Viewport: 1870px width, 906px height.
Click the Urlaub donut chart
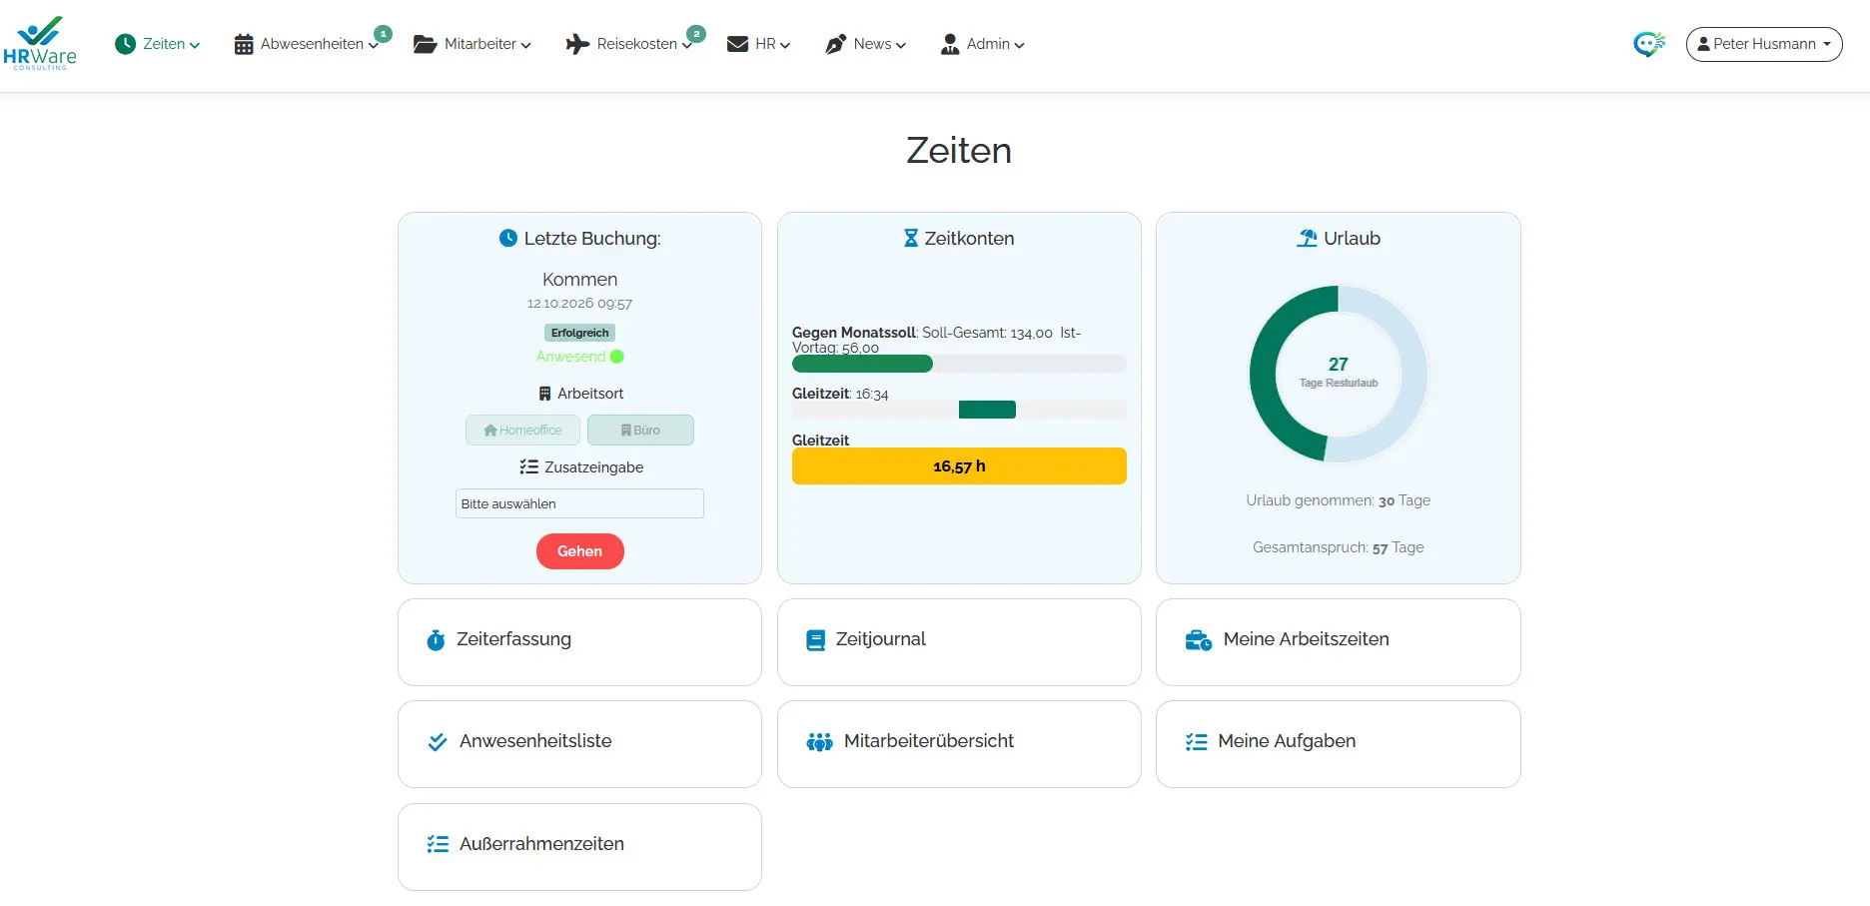[1339, 375]
